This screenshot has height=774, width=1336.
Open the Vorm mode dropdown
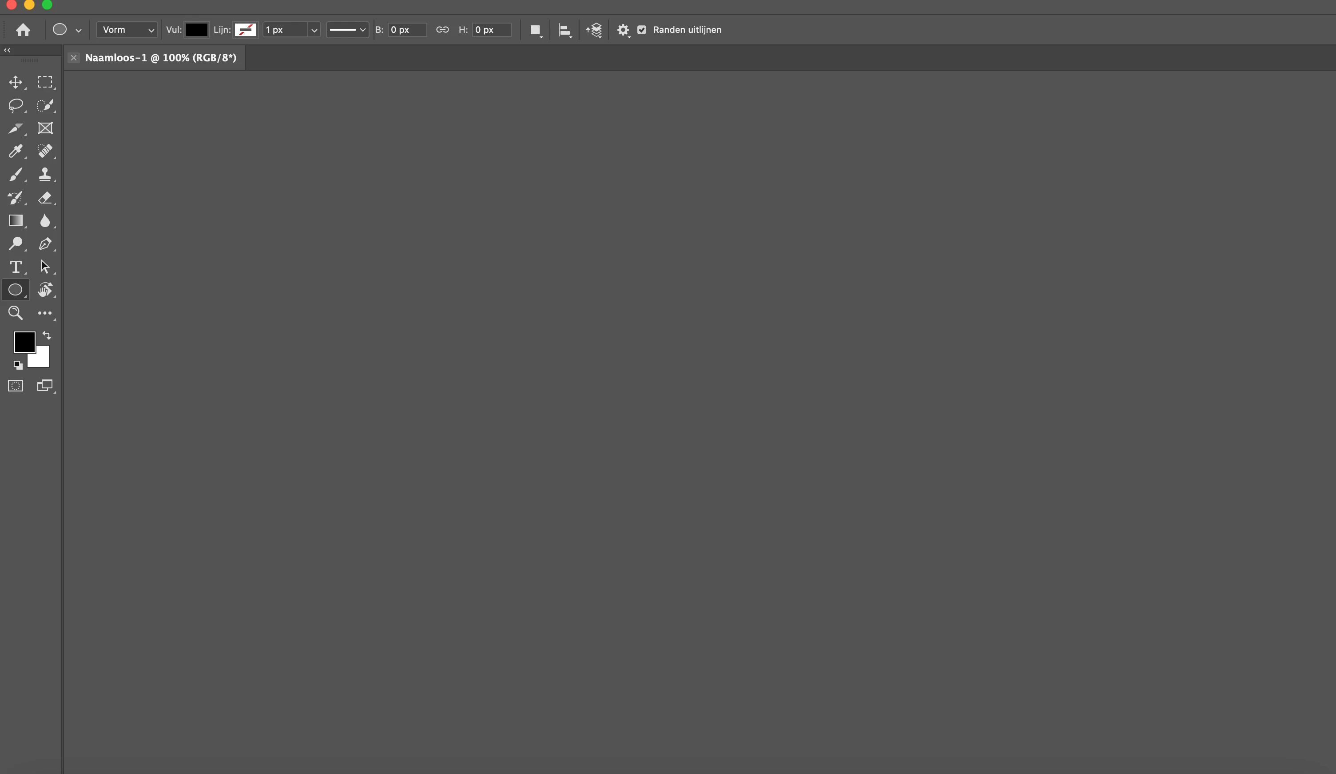tap(127, 30)
